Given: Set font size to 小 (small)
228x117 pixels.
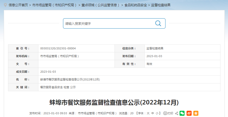Looking at the screenshot, I should pos(157,113).
